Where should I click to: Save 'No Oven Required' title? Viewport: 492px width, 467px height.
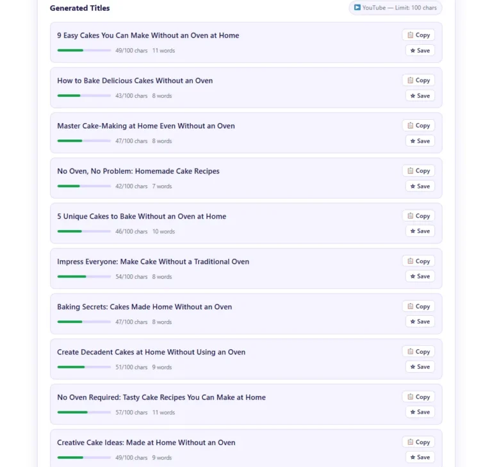coord(420,413)
